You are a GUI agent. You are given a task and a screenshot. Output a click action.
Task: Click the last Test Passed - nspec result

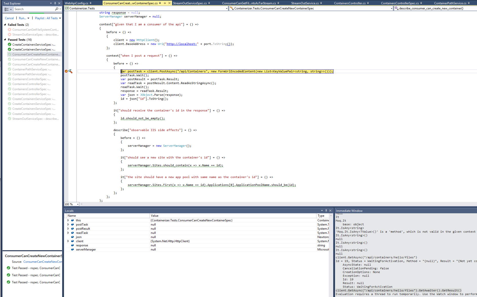[36, 282]
